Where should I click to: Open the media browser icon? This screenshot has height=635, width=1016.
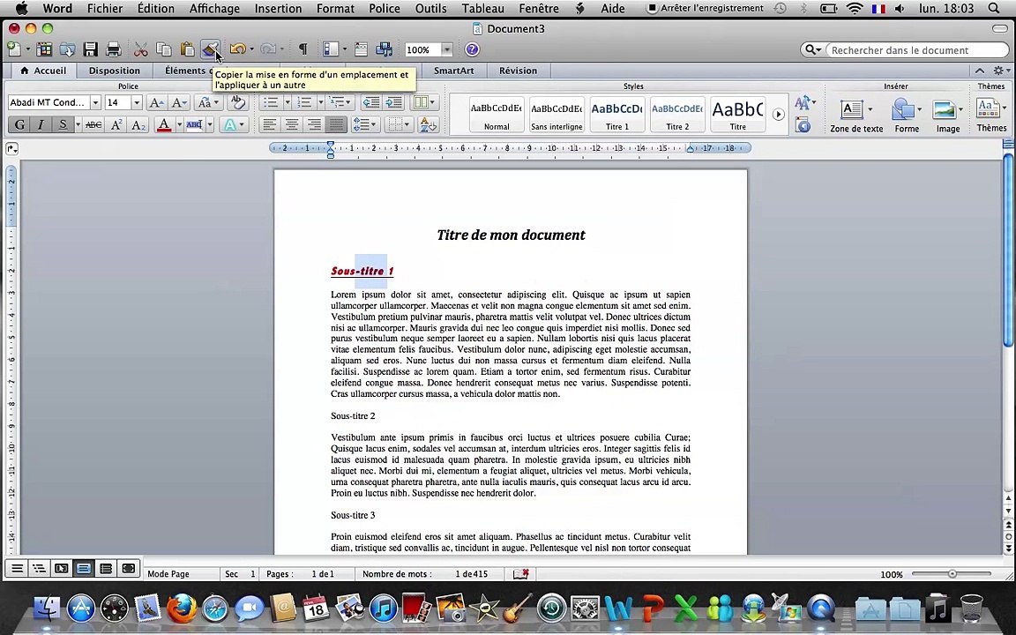[x=385, y=49]
